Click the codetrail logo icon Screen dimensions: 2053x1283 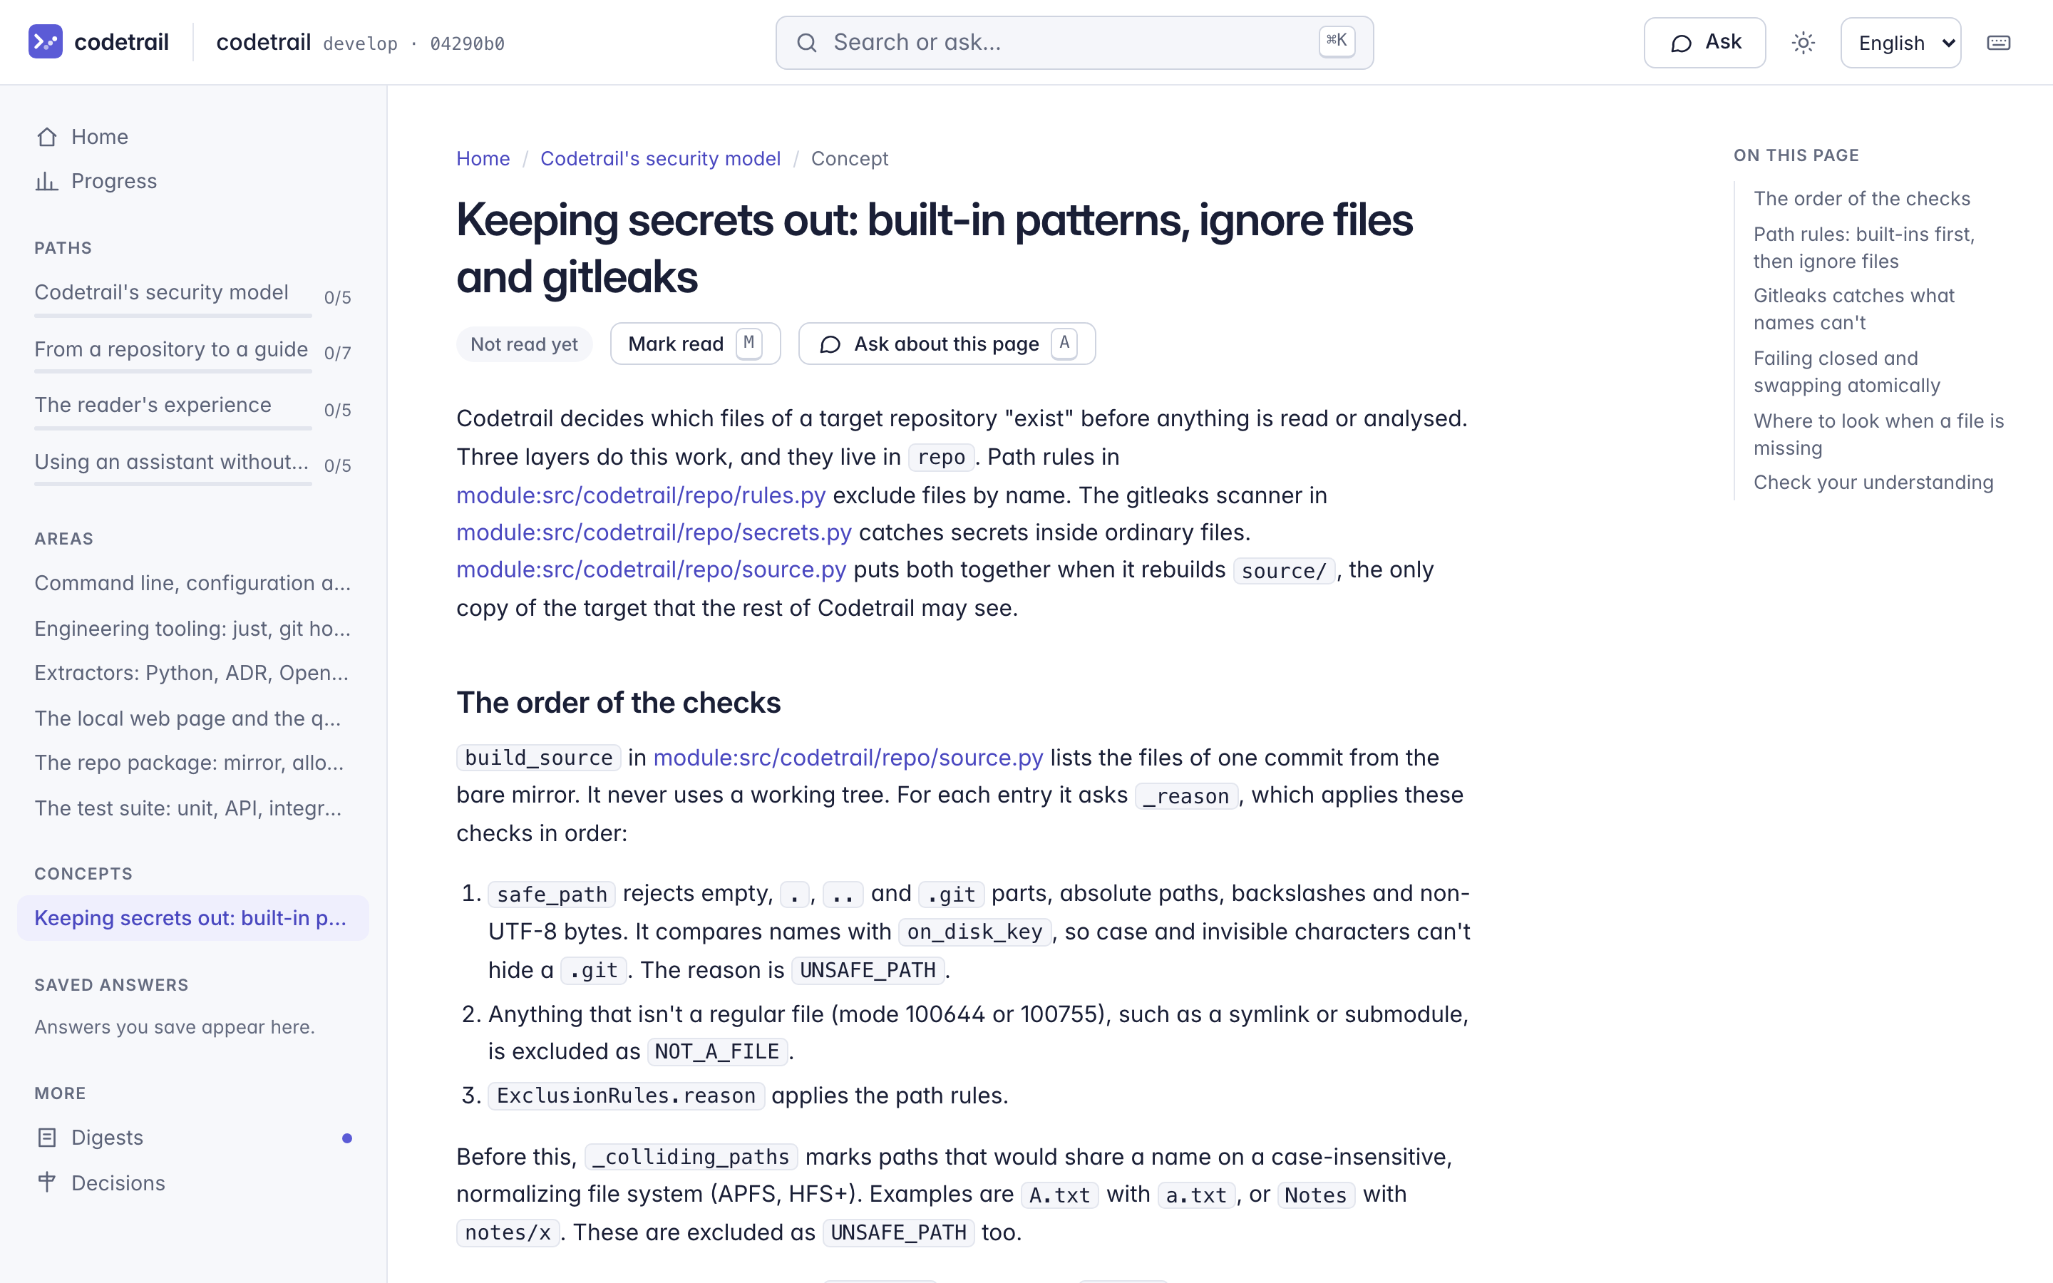45,41
